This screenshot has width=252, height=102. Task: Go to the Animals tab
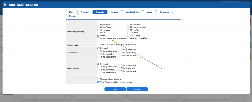pos(115,12)
